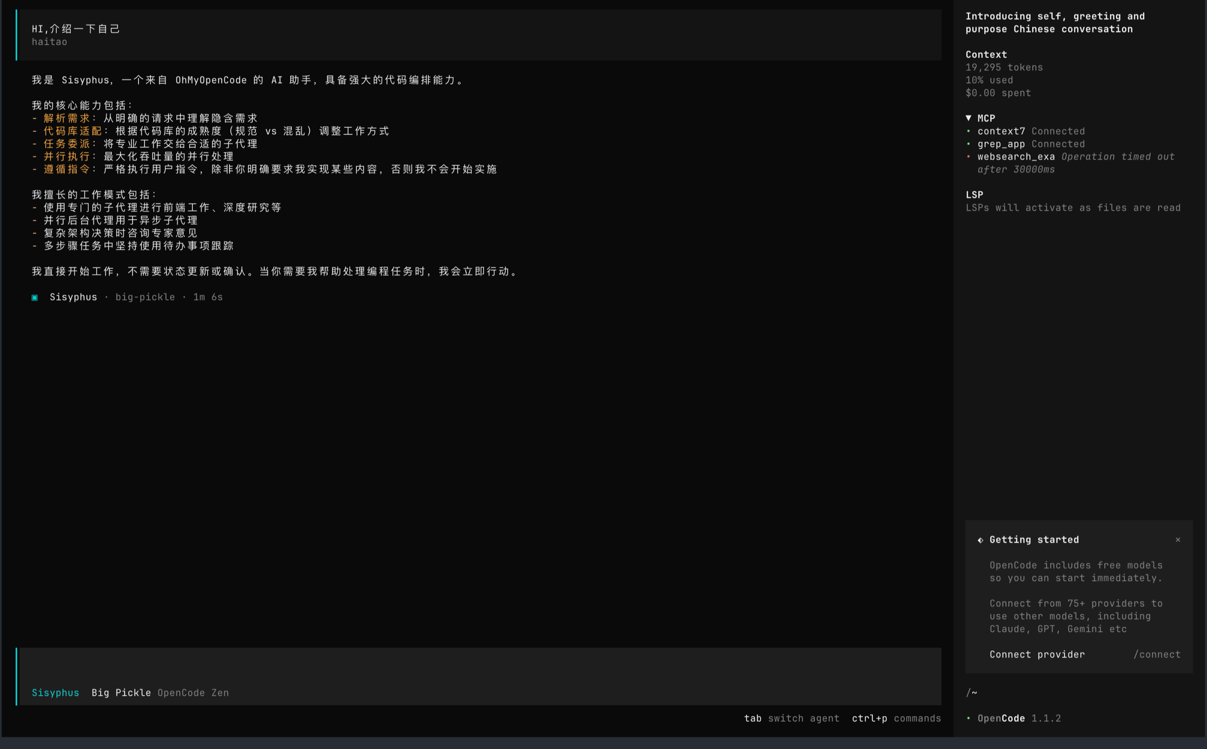Open model selector Big Pickle
This screenshot has height=749, width=1207.
tap(121, 693)
